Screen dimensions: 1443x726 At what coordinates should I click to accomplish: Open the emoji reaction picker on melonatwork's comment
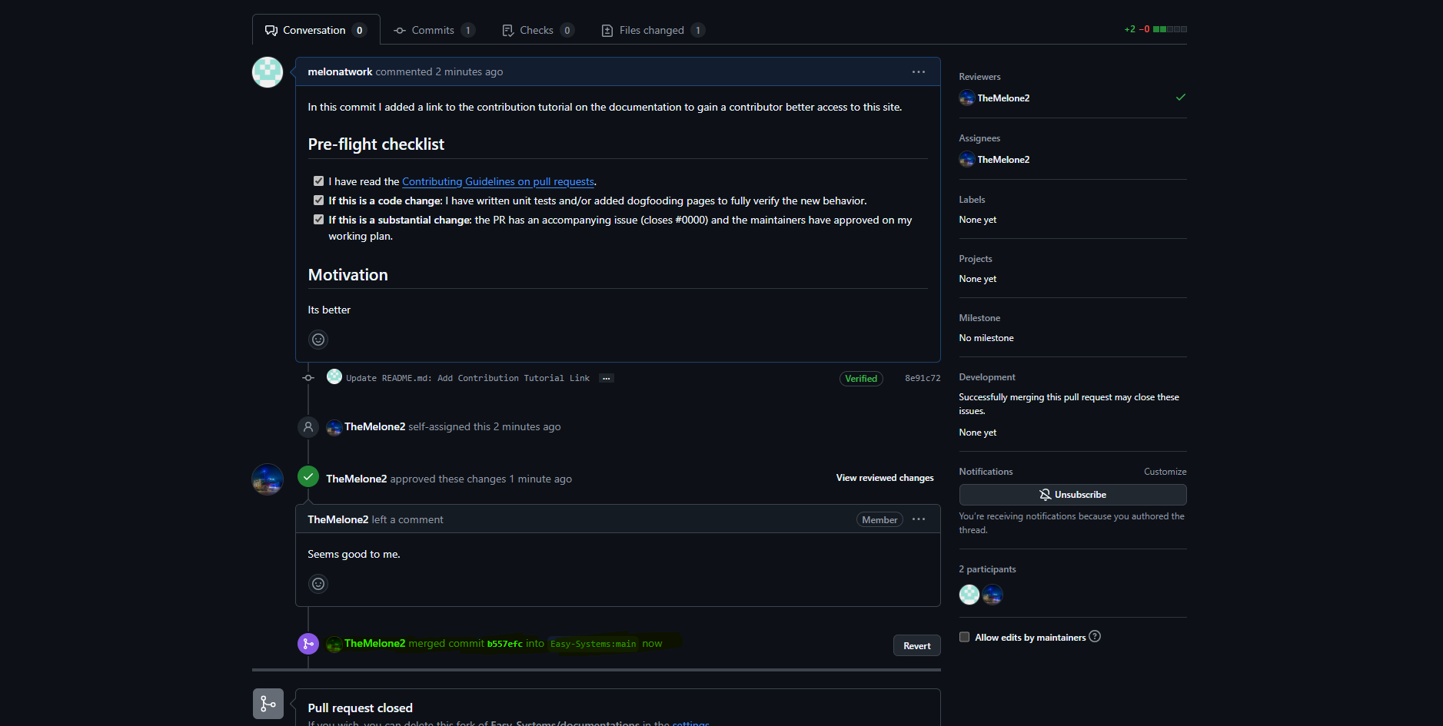[318, 339]
